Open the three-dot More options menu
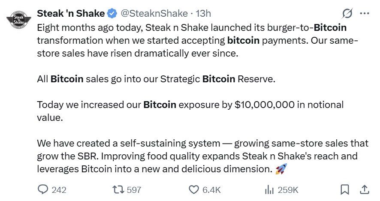Viewport: 380px width, 201px height. pyautogui.click(x=365, y=14)
